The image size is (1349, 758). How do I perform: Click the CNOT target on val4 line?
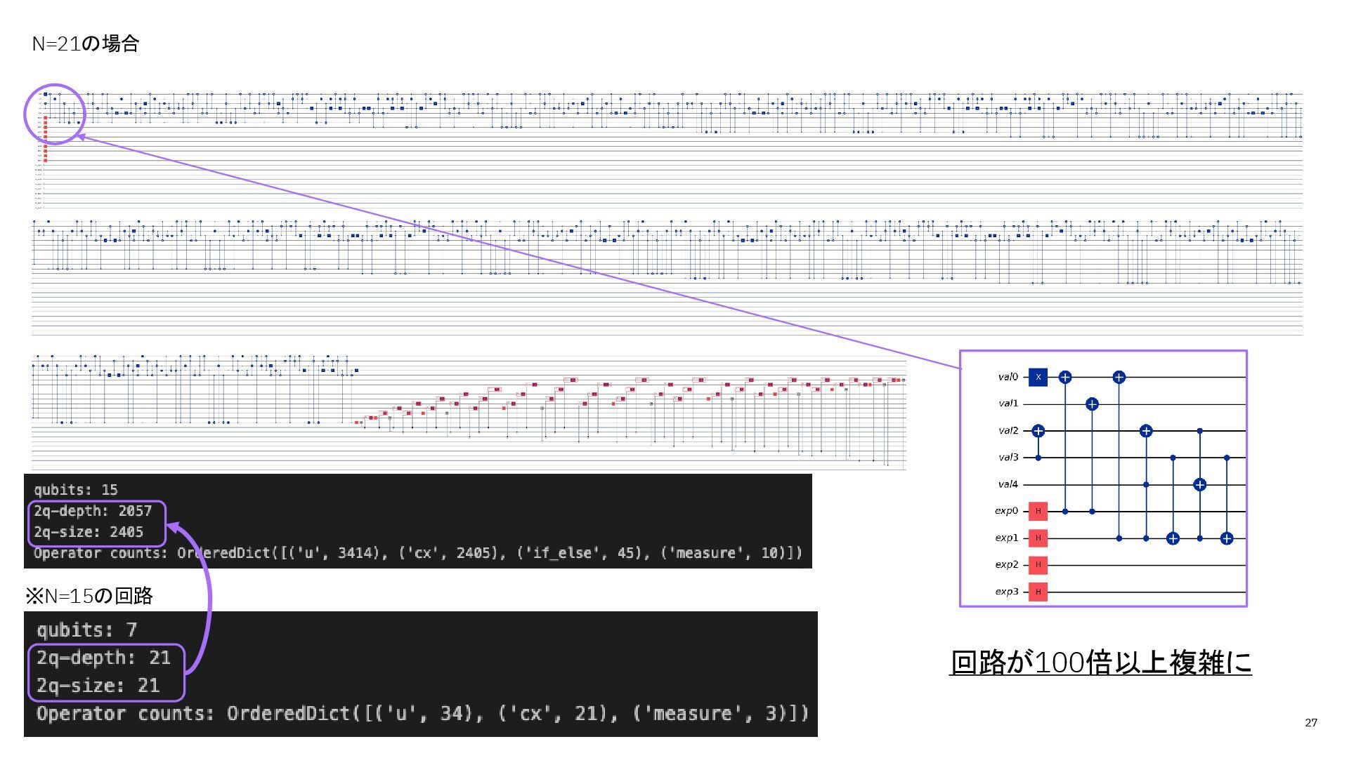(1200, 484)
